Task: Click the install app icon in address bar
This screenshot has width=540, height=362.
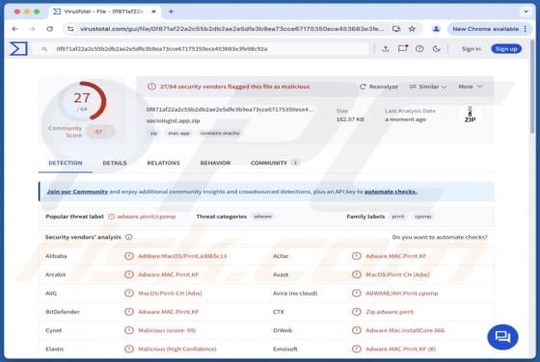Action: 396,29
